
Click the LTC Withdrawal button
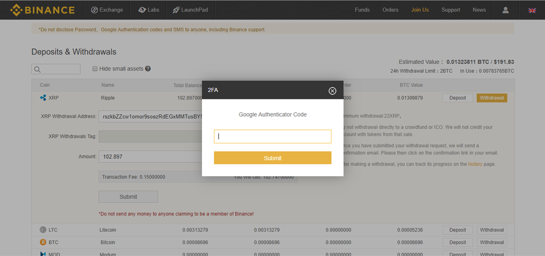tap(492, 230)
